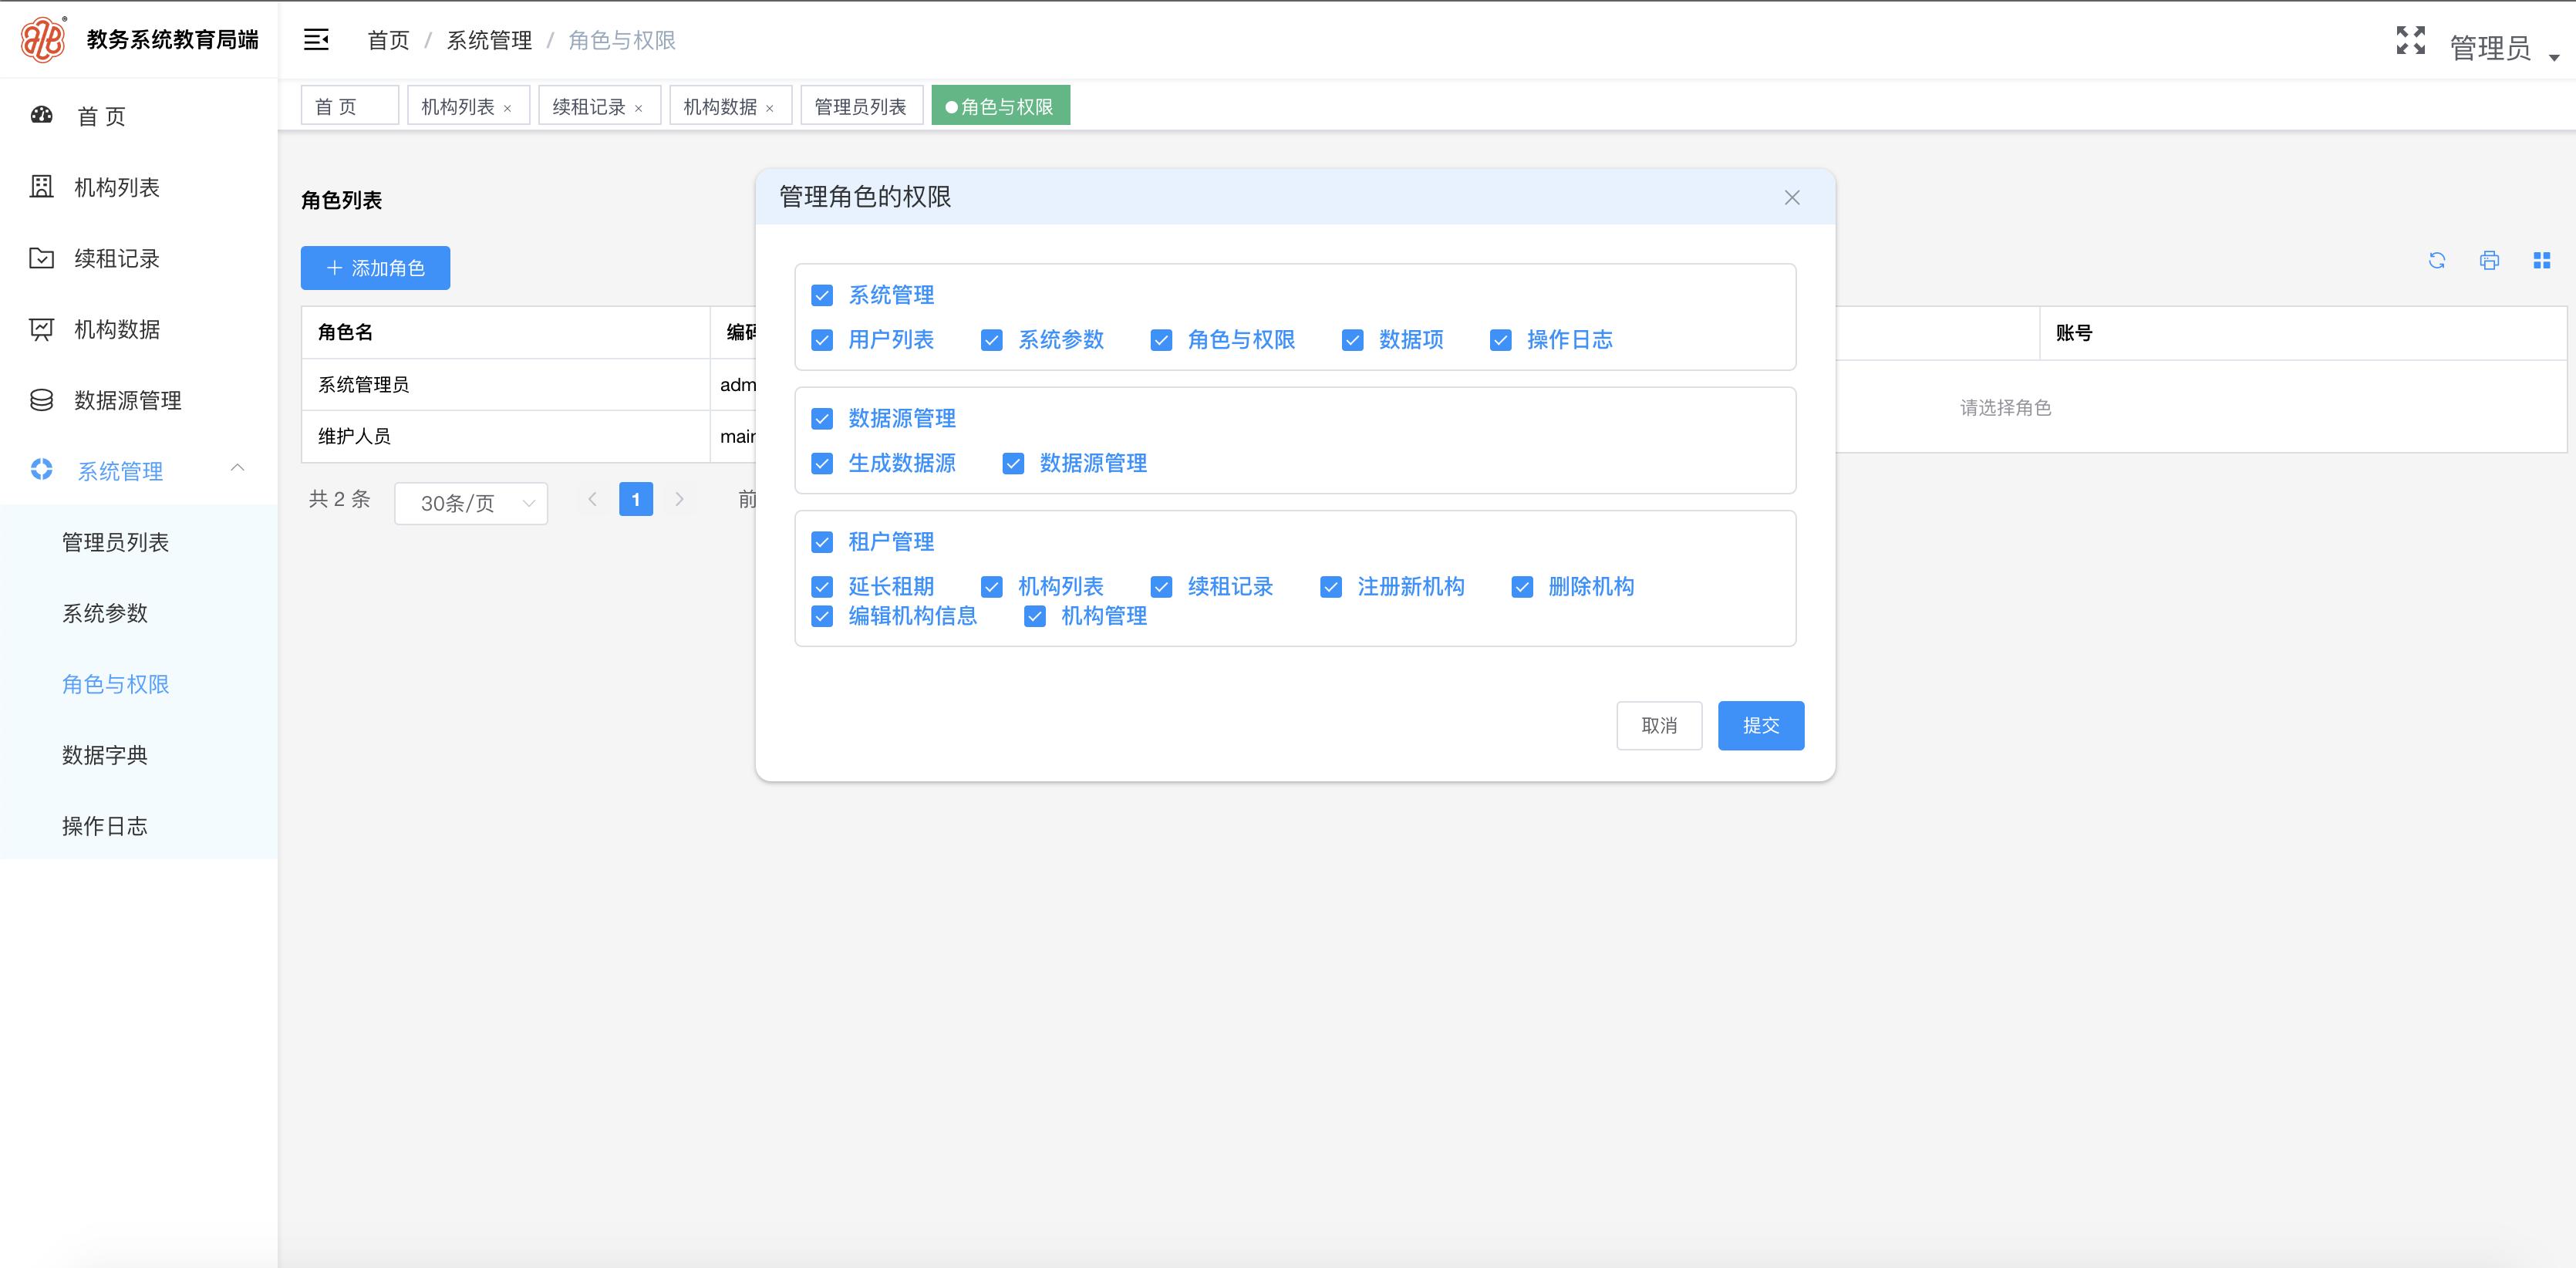Disable the 删除机构 permission
Screen dimensions: 2576x1268
click(1521, 587)
